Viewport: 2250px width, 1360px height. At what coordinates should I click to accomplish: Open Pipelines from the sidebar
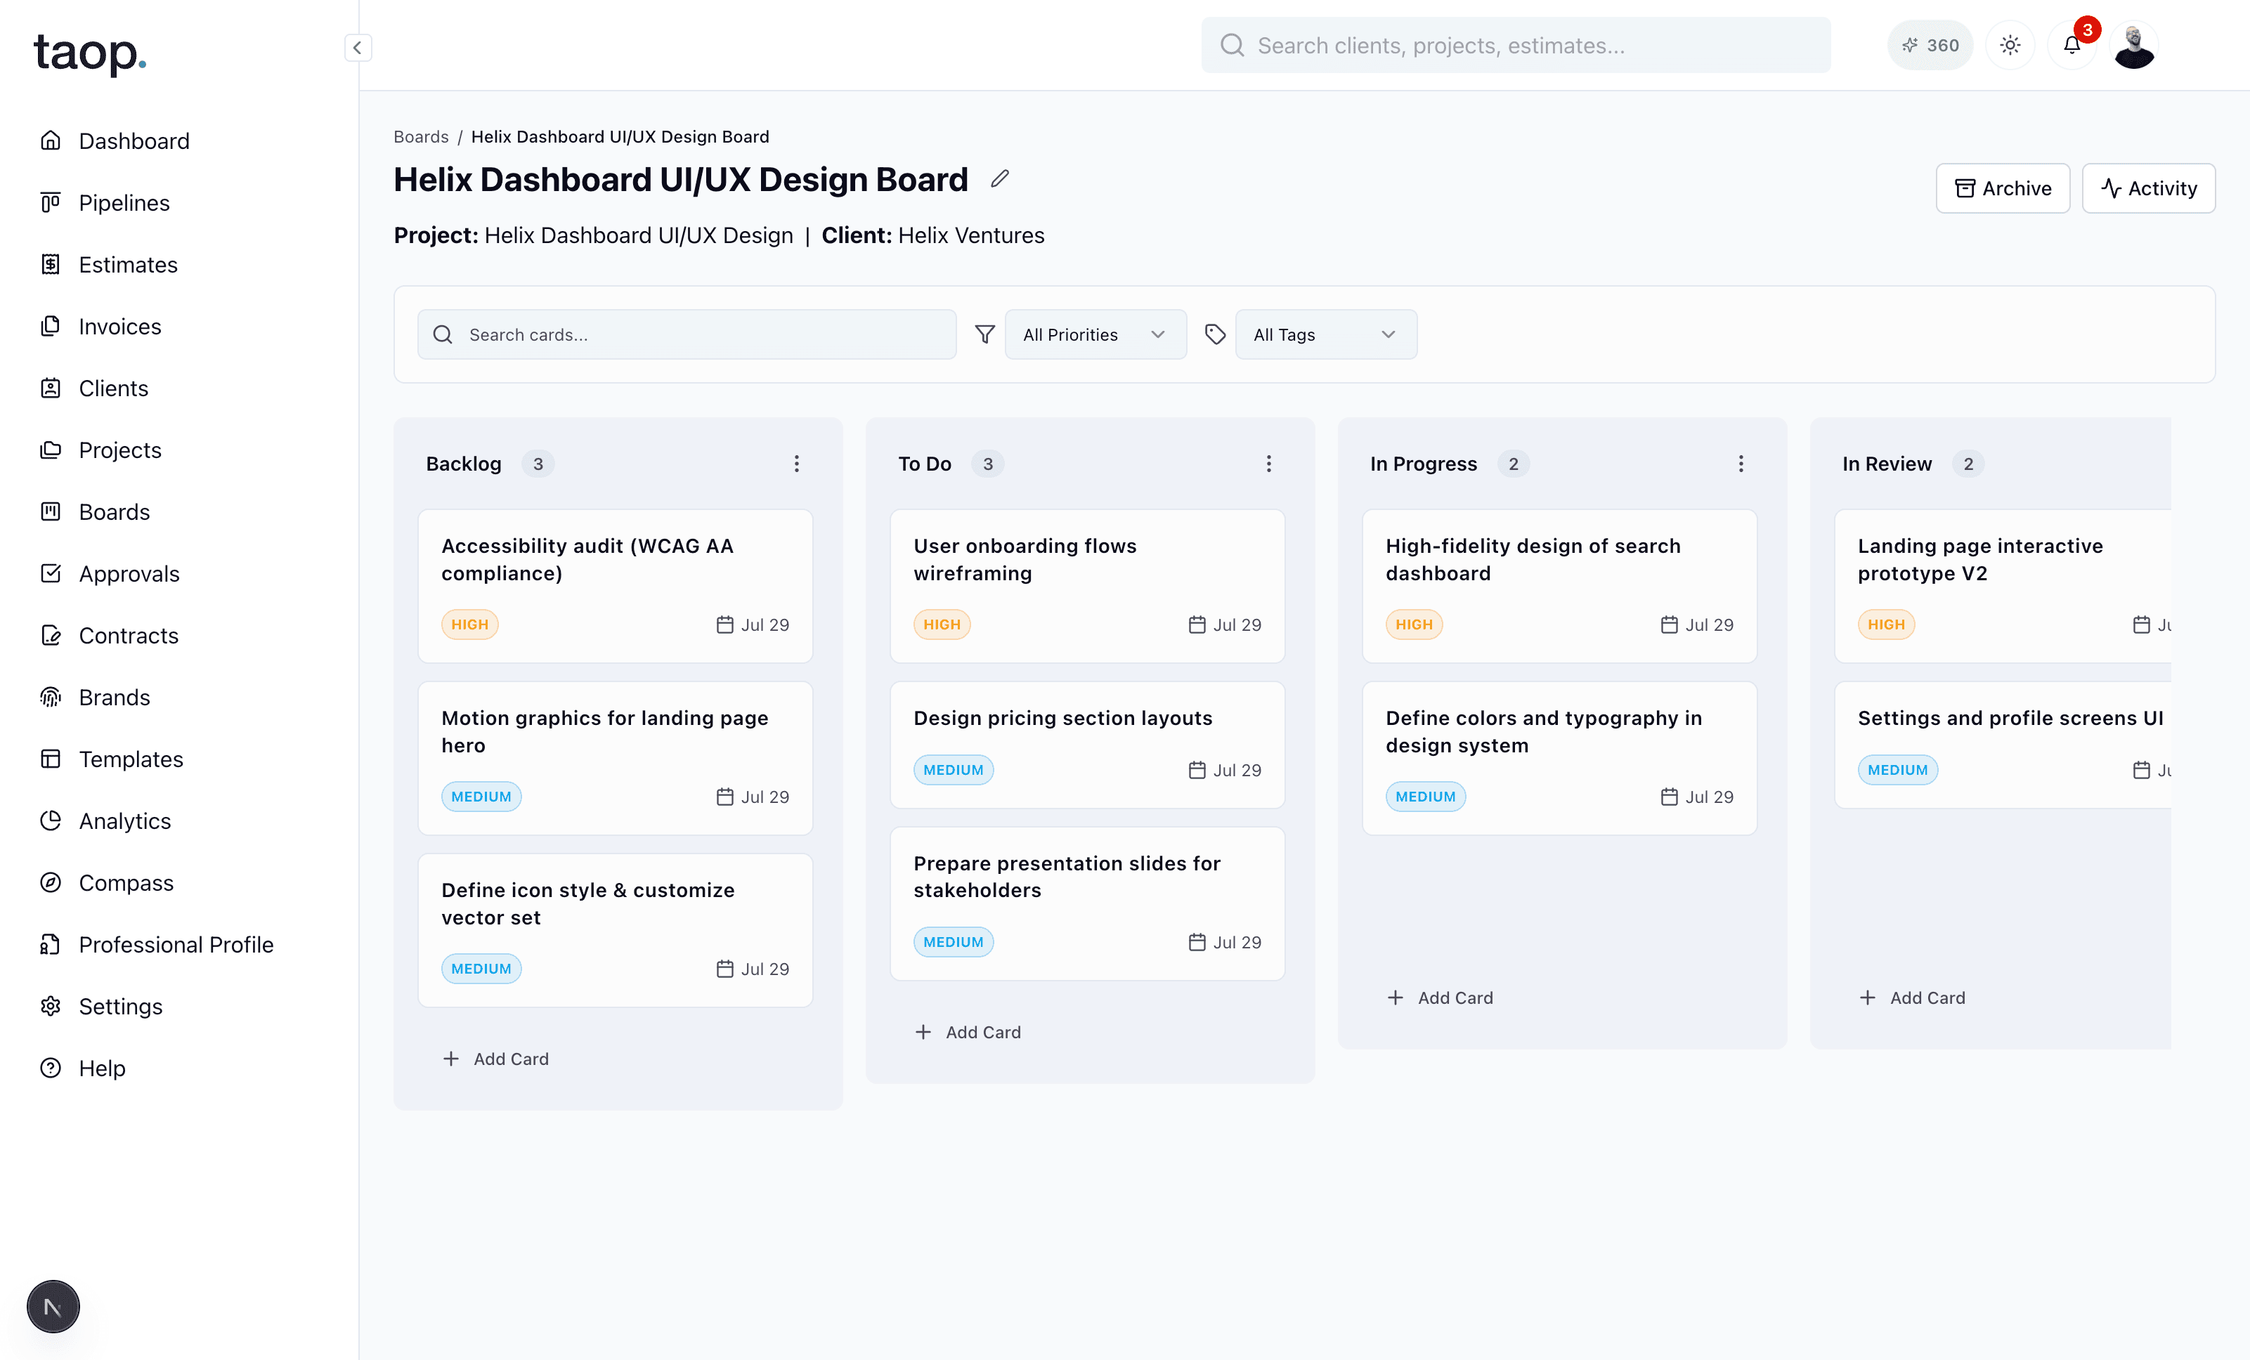pyautogui.click(x=123, y=202)
